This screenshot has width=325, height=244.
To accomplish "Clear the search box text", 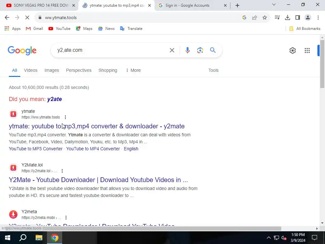I will pos(172,50).
